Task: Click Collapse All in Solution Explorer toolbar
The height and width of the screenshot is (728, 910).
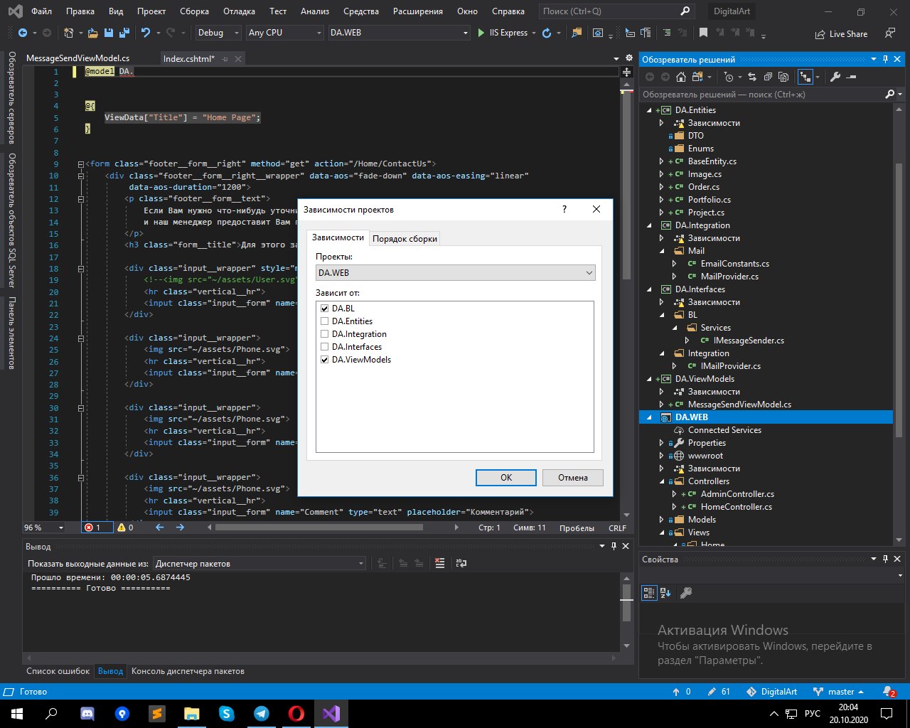Action: click(768, 77)
